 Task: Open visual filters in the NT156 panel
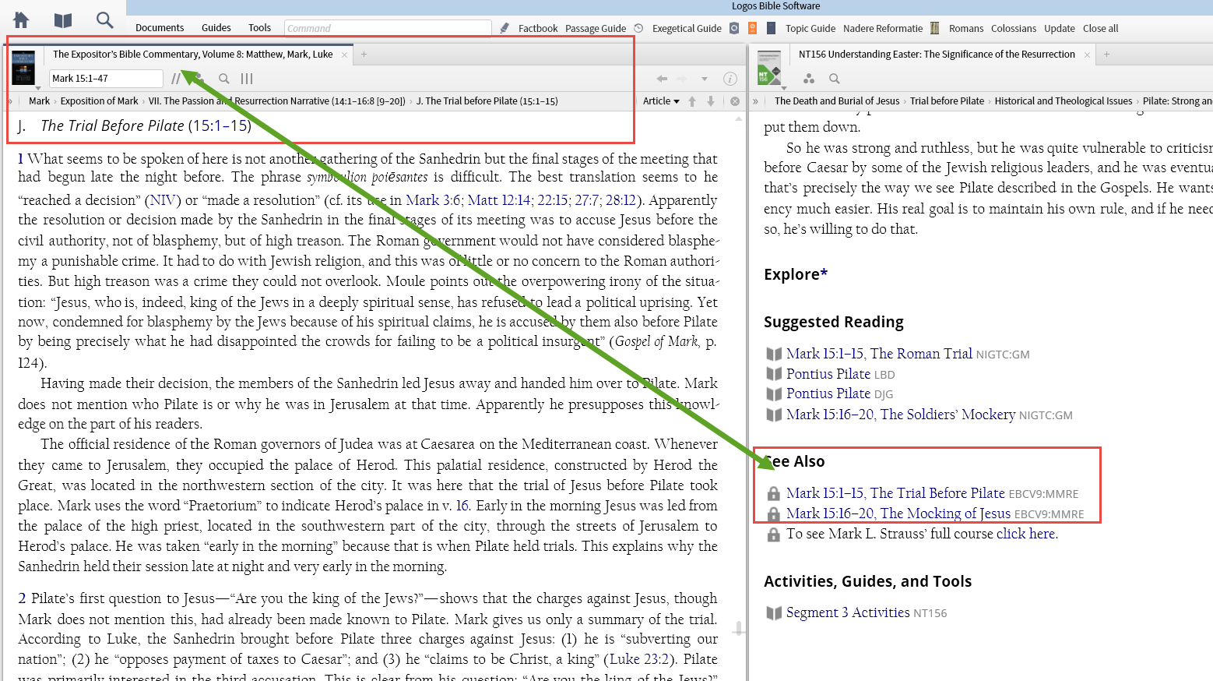(x=809, y=79)
